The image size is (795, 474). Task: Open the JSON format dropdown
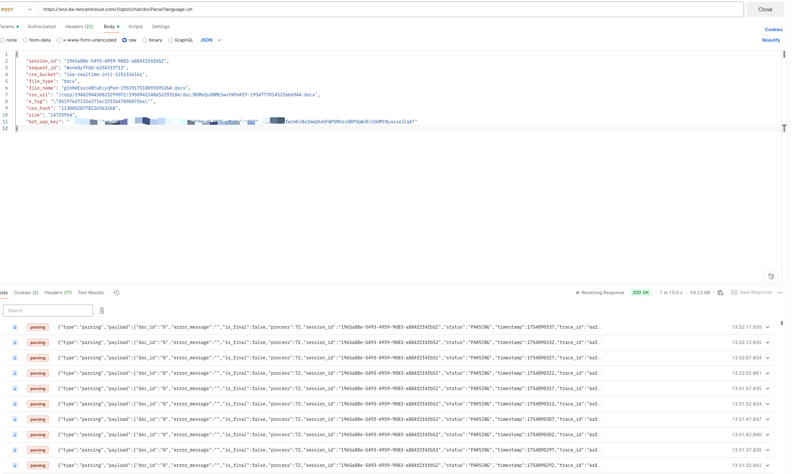tap(211, 40)
